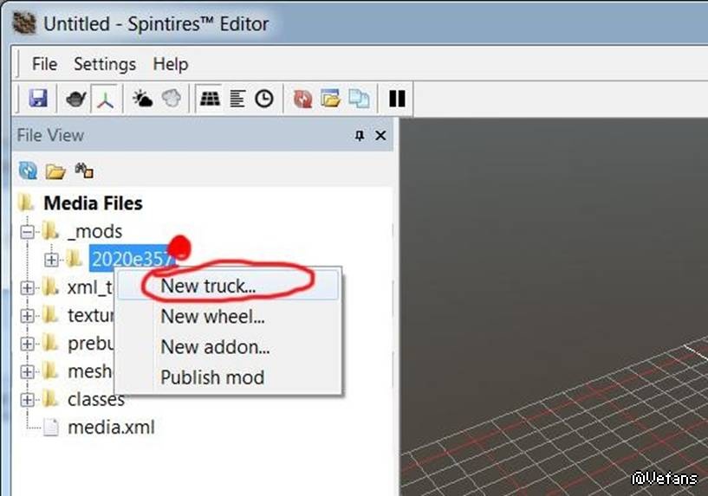Expand the mesh folder node
708x496 pixels.
click(x=27, y=371)
